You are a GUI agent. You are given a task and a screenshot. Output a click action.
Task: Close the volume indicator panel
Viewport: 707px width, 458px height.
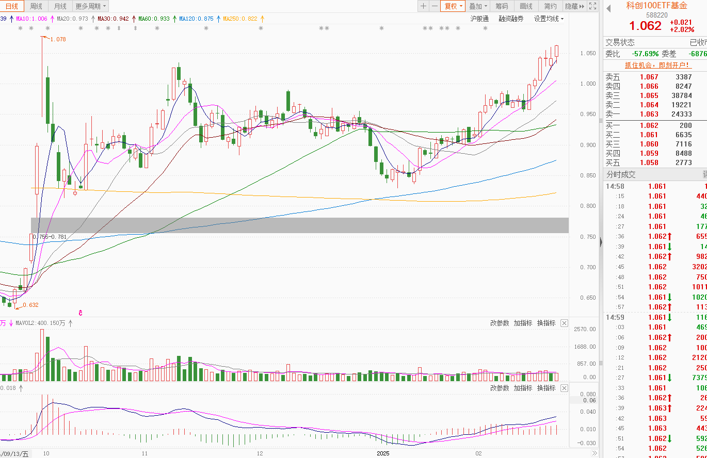coord(564,323)
